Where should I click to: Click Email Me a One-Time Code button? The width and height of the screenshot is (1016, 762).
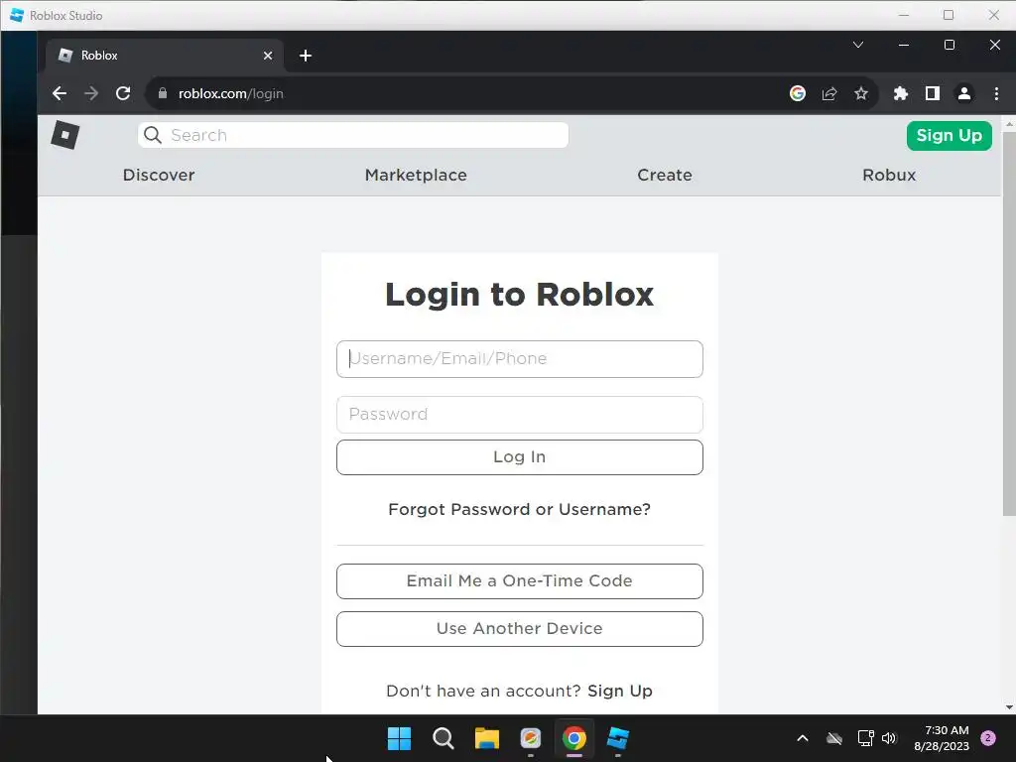[x=519, y=580]
